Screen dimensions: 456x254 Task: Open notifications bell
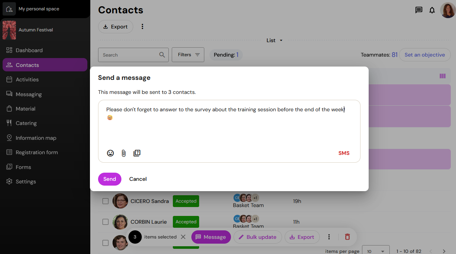coord(432,10)
